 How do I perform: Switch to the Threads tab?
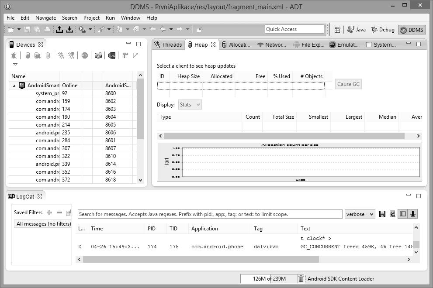point(168,45)
